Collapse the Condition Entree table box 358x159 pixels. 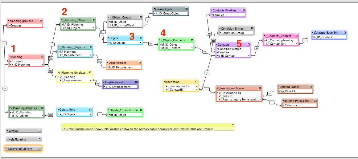(252, 29)
